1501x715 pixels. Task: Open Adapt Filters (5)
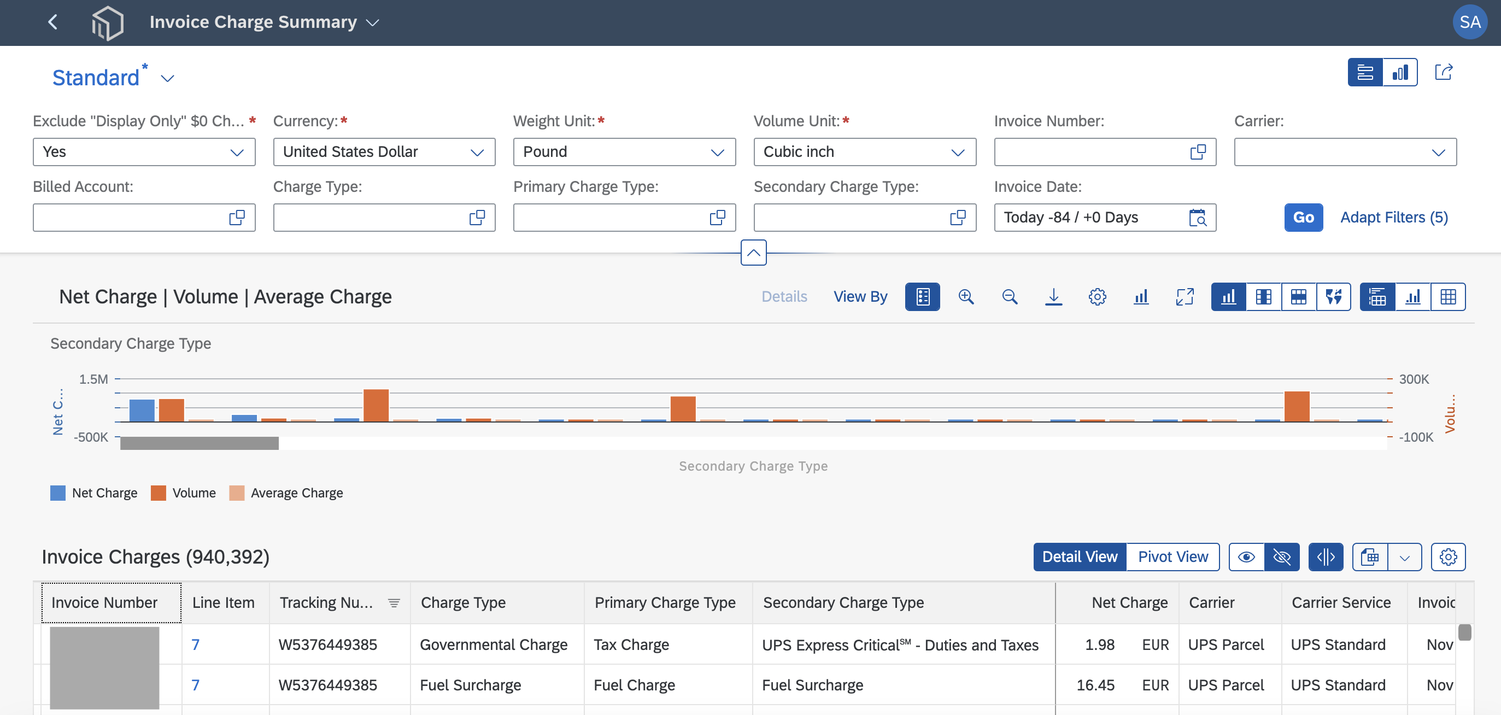point(1394,218)
